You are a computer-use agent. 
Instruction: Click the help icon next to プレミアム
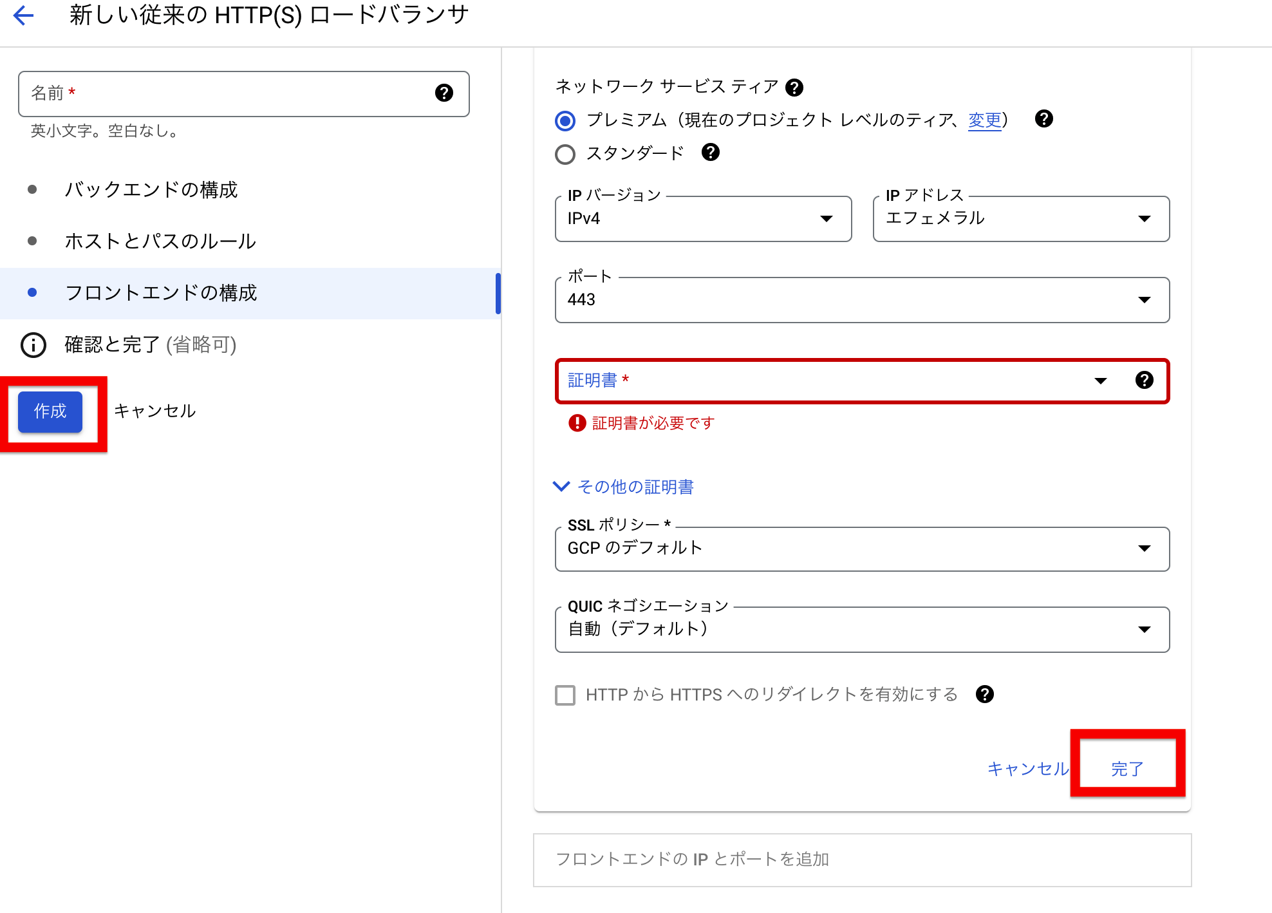[1043, 120]
